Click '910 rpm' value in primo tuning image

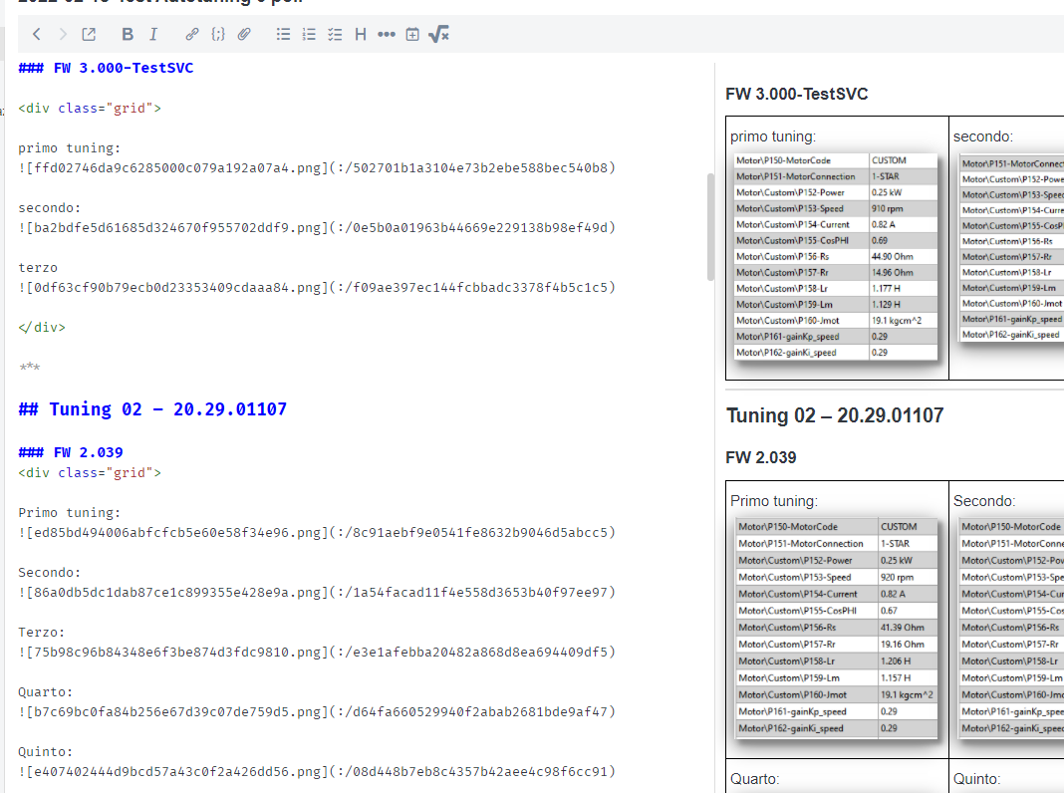887,208
